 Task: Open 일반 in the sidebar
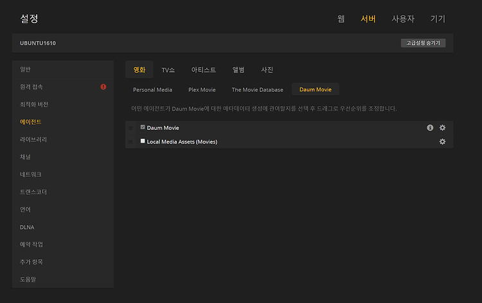pos(63,69)
